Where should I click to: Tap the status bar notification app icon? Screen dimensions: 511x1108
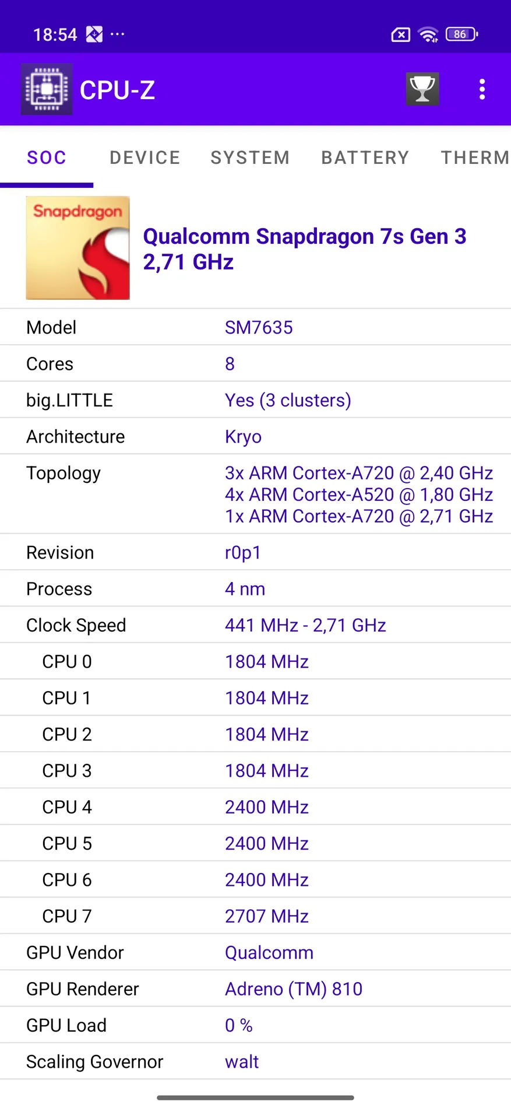pyautogui.click(x=94, y=34)
